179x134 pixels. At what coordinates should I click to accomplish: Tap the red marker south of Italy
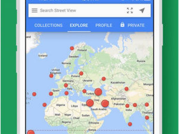pyautogui.click(x=67, y=93)
